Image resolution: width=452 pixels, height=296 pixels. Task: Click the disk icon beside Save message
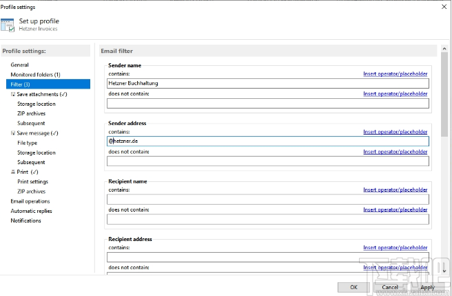click(13, 133)
